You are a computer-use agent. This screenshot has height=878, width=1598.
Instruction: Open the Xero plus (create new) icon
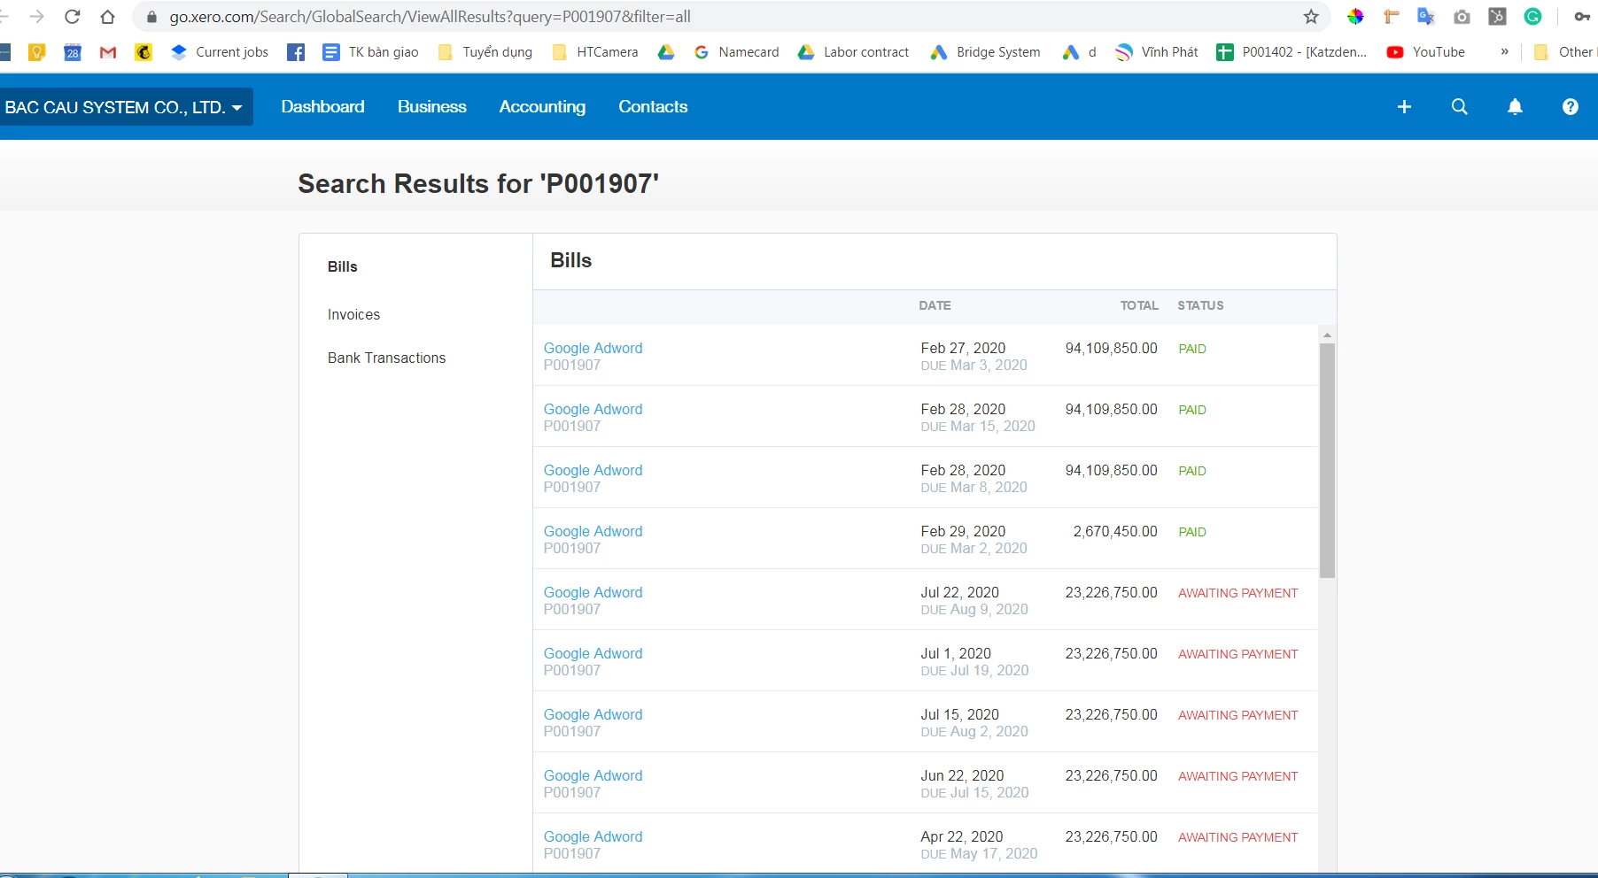(1404, 107)
